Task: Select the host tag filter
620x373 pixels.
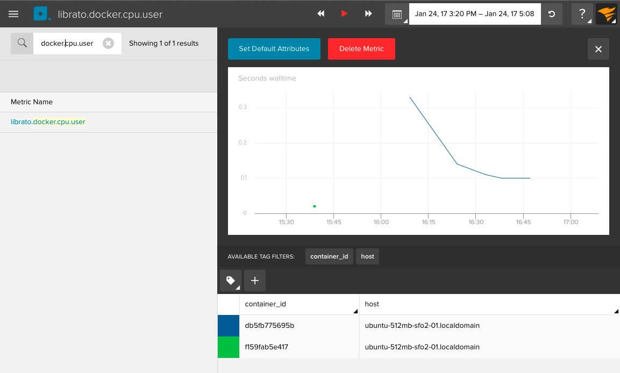Action: (367, 256)
